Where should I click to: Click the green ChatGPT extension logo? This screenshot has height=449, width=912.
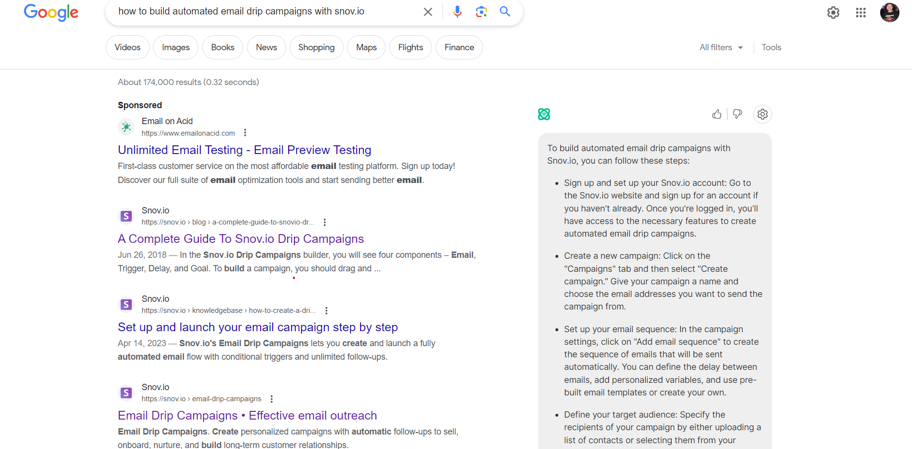[x=544, y=114]
